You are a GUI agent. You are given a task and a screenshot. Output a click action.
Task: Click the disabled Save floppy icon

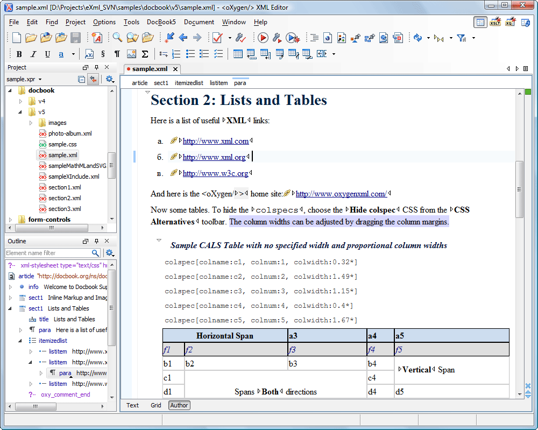[x=75, y=38]
